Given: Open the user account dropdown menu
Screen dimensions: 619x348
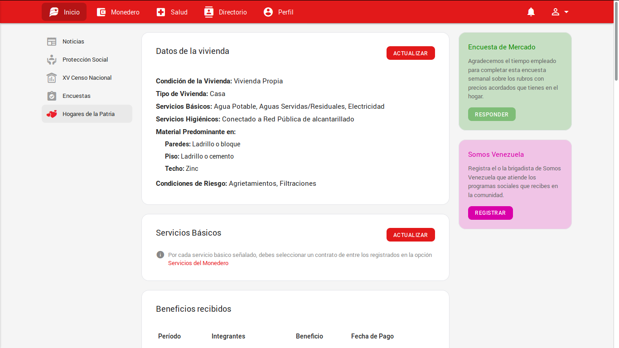Looking at the screenshot, I should coord(560,12).
